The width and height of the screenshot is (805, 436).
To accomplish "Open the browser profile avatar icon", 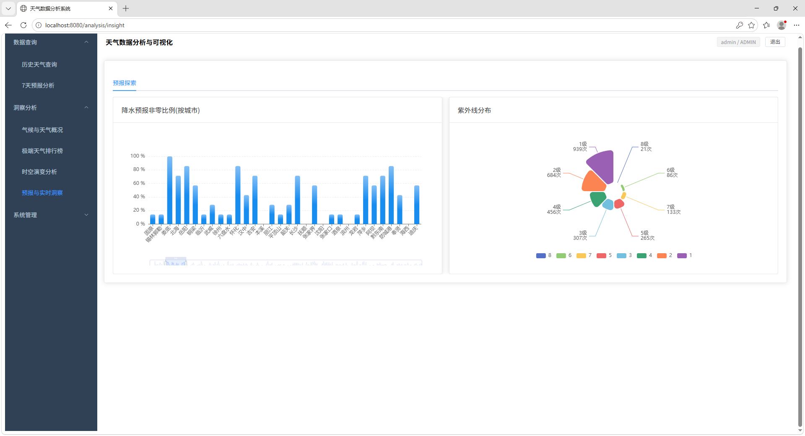I will [782, 25].
